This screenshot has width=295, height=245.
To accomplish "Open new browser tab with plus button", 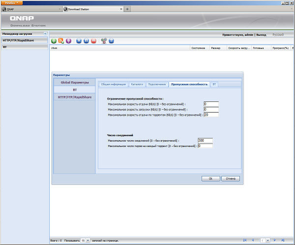I will coord(127,9).
